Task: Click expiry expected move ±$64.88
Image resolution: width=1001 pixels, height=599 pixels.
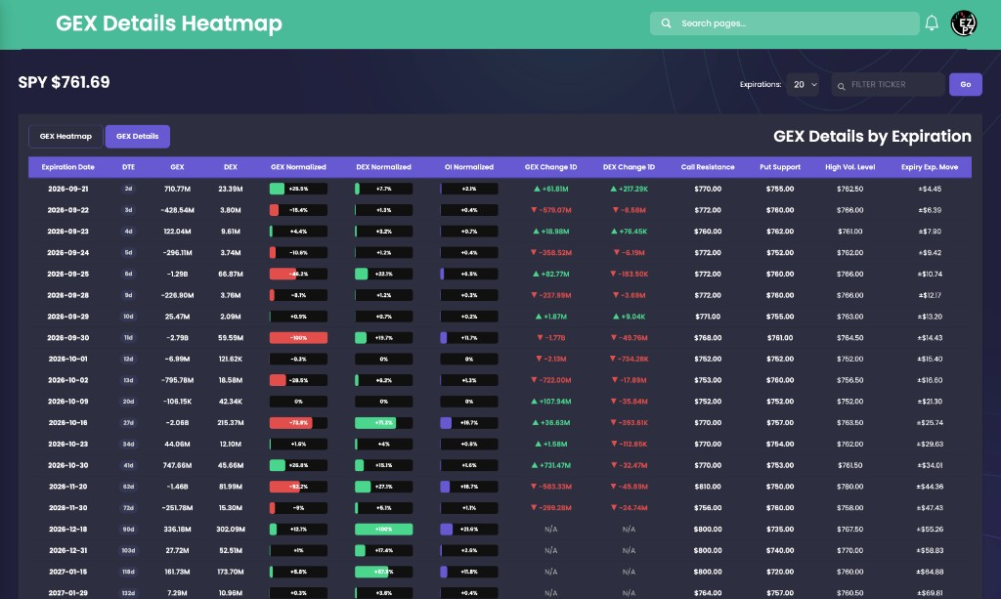Action: 930,572
